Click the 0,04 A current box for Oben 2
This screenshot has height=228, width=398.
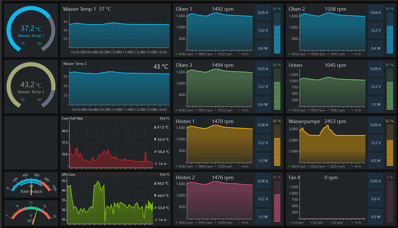coord(376,13)
